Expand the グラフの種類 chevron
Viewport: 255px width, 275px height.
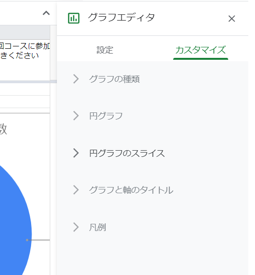pos(76,79)
